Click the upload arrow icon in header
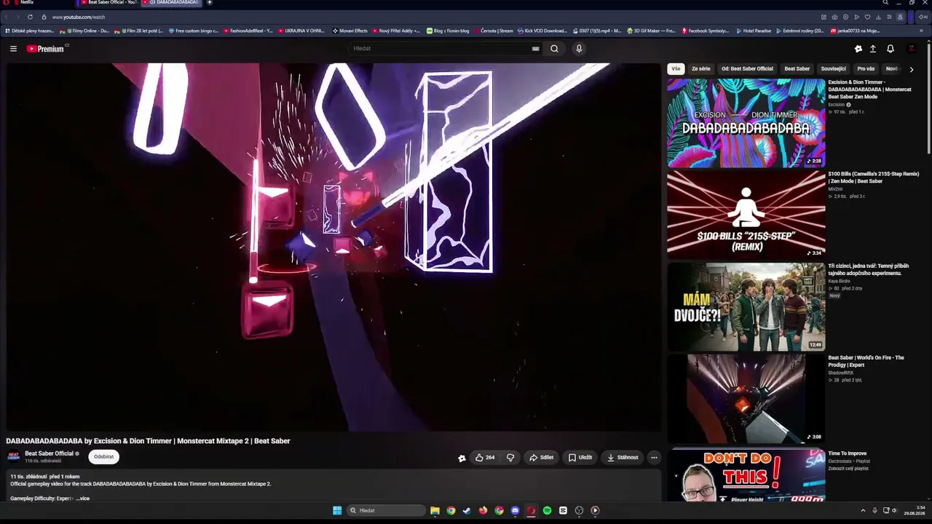The height and width of the screenshot is (524, 932). (x=873, y=49)
